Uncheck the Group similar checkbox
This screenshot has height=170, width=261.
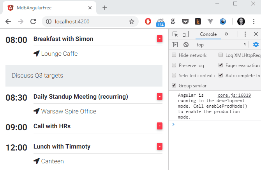(x=174, y=86)
